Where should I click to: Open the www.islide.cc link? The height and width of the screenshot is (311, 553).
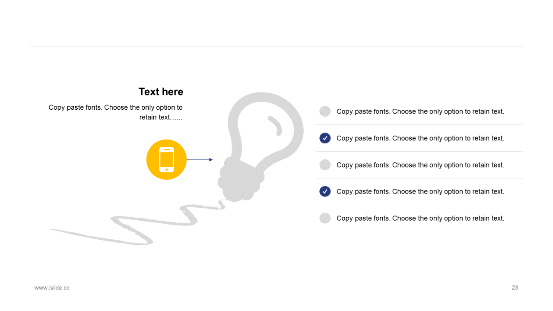(52, 288)
